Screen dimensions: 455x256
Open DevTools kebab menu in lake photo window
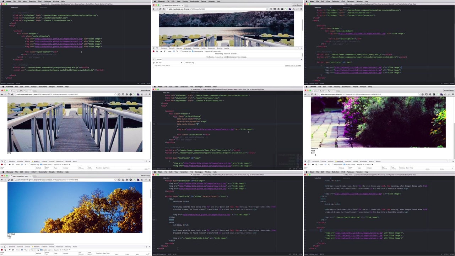(298, 48)
